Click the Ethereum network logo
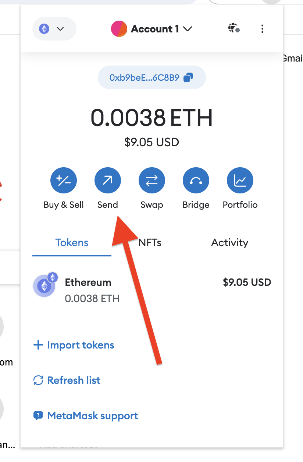 [44, 29]
